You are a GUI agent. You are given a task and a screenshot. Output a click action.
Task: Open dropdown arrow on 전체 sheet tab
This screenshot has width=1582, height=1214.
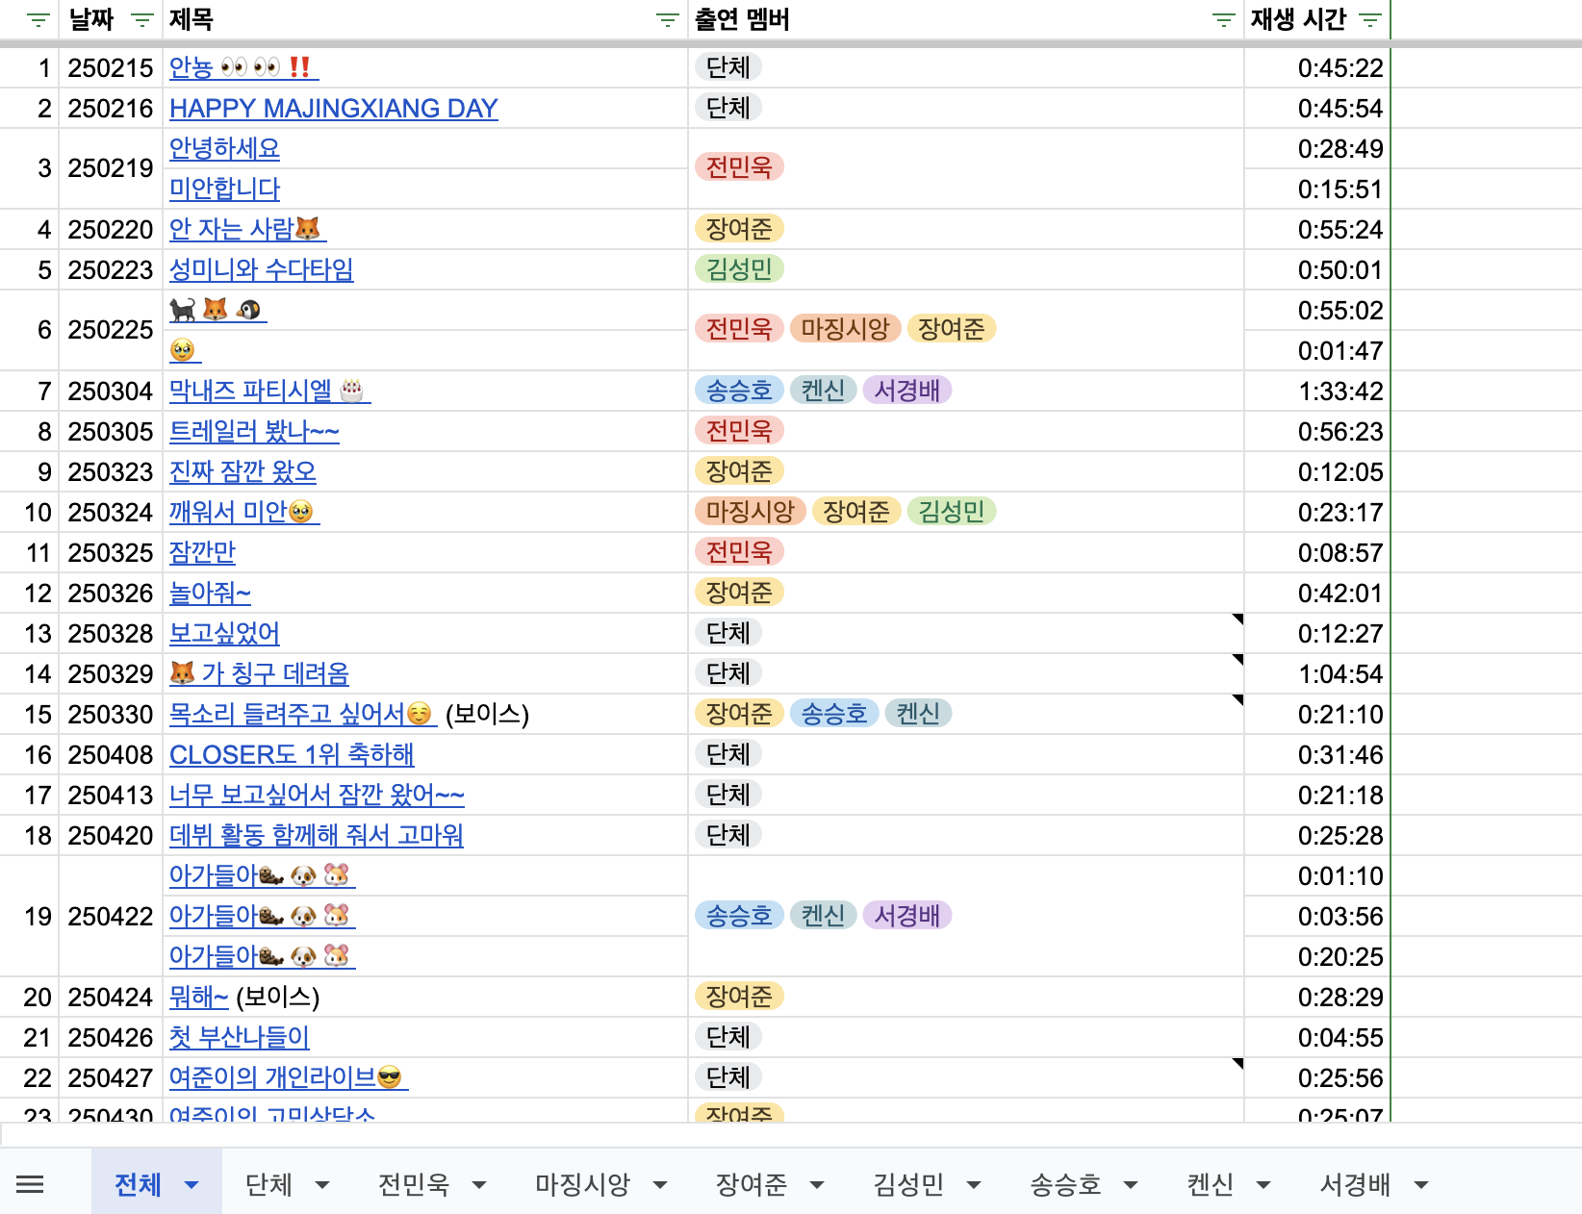click(191, 1185)
